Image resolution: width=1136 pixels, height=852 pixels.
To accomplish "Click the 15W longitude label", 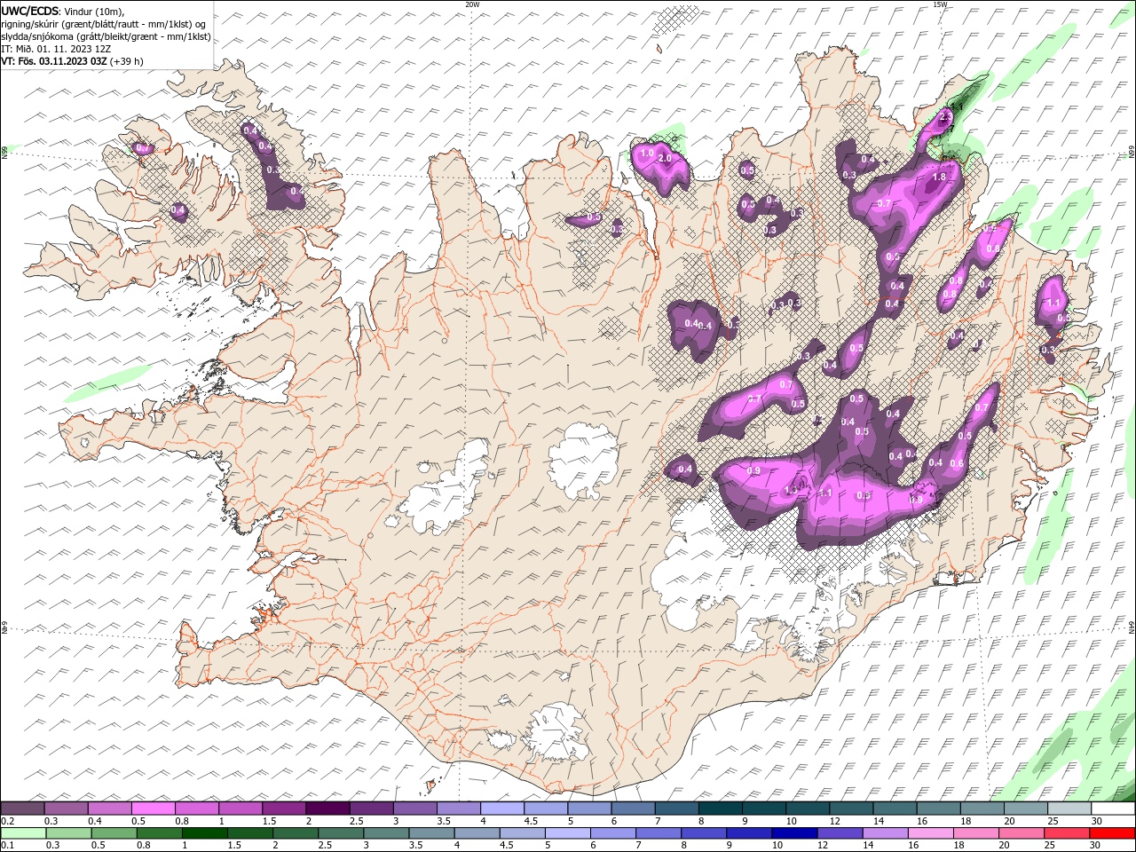I will [x=940, y=4].
